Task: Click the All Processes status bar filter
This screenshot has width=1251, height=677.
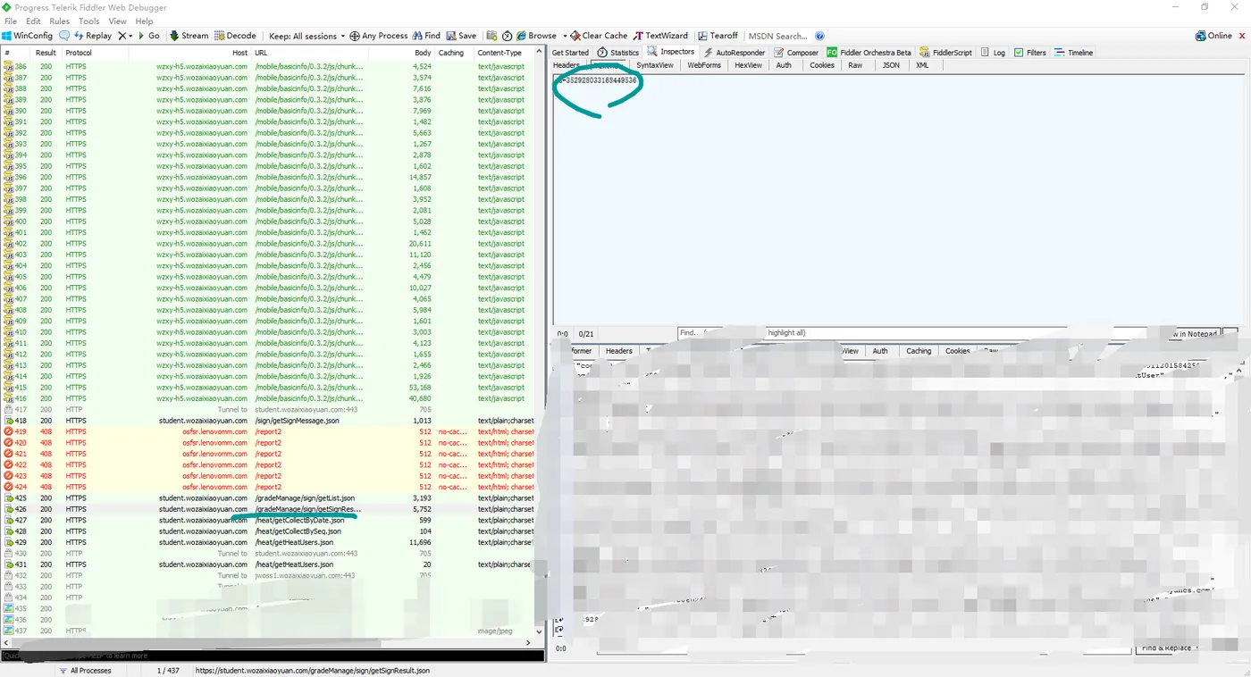Action: tap(84, 671)
